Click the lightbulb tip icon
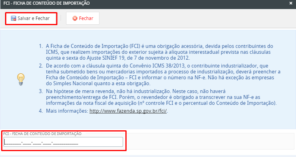Screen dimensions: 296x157 (x=21, y=79)
